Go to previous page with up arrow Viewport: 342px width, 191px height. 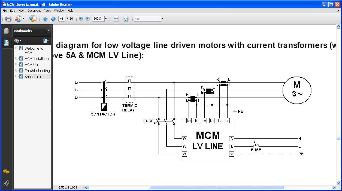click(45, 19)
